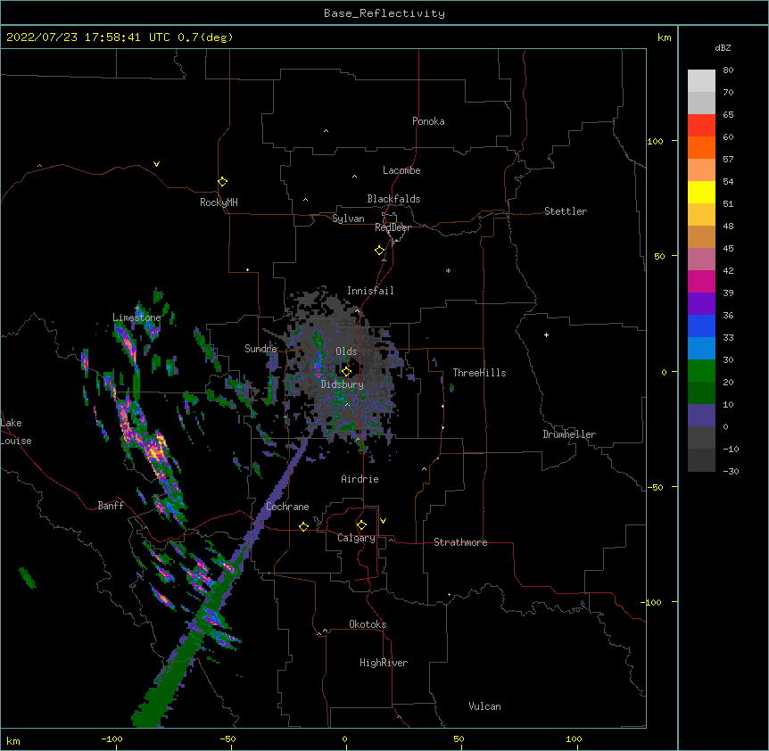Image resolution: width=769 pixels, height=751 pixels.
Task: Select the Sylvan label
Action: [x=348, y=219]
